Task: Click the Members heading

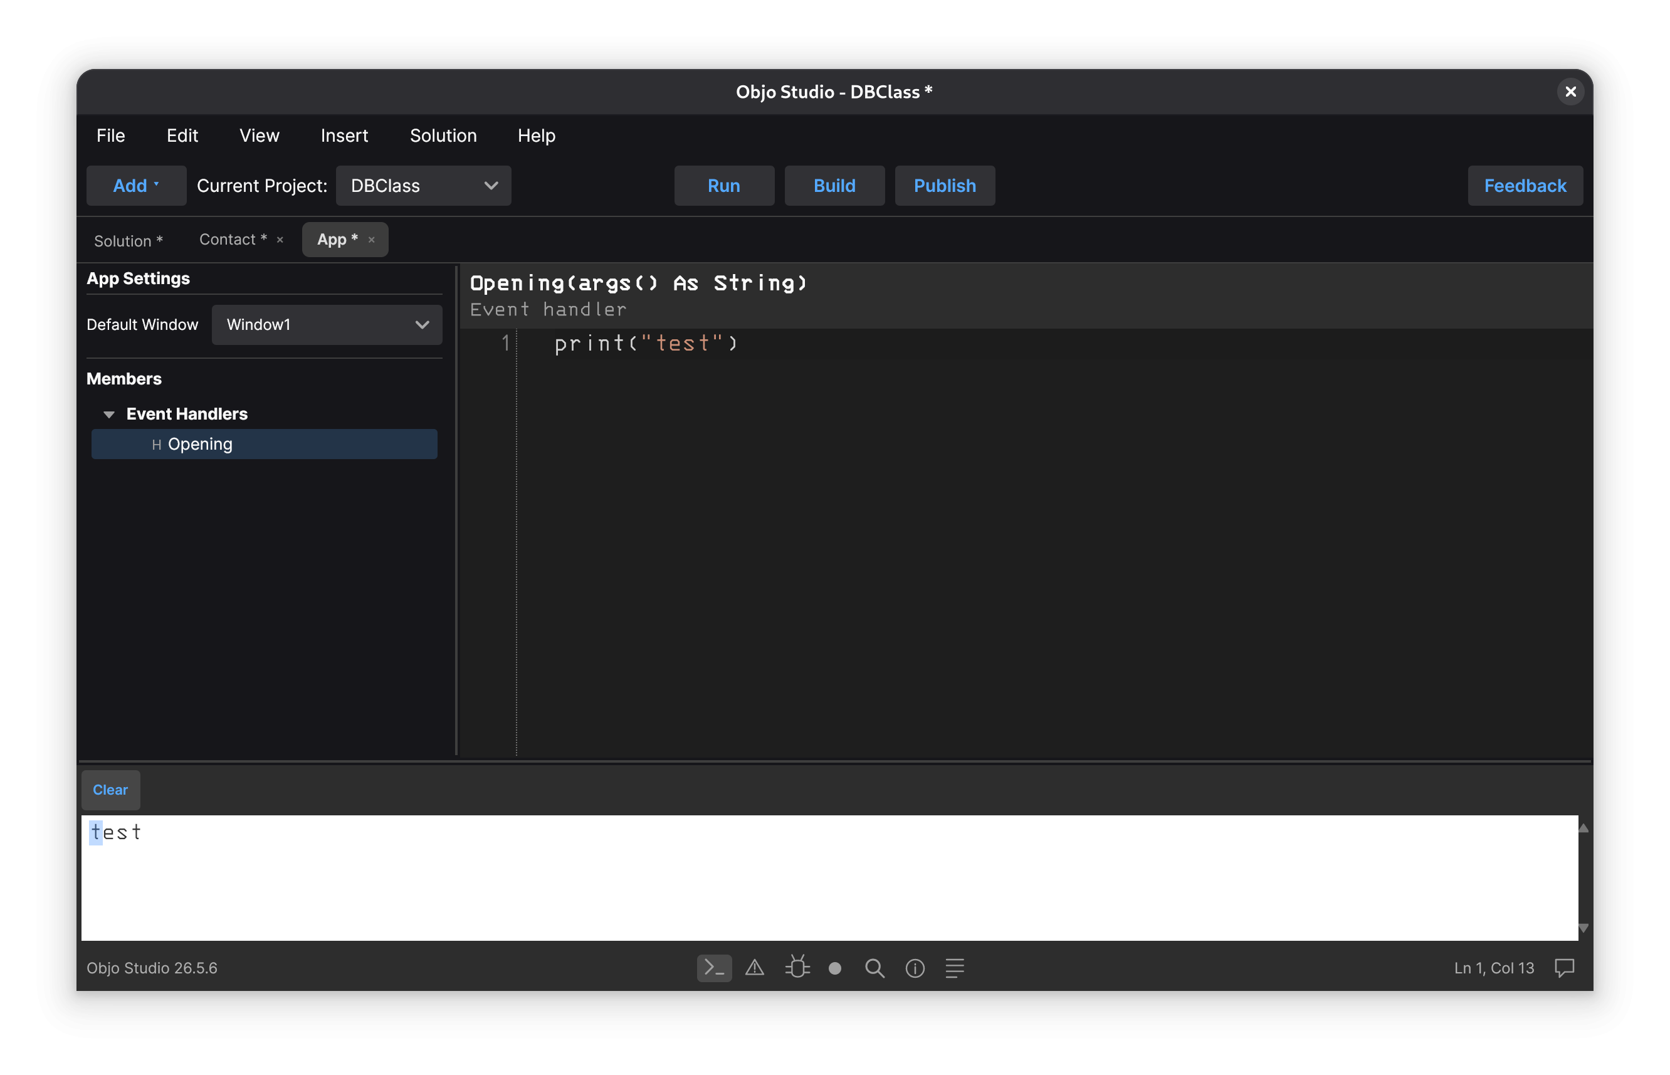Action: (124, 378)
